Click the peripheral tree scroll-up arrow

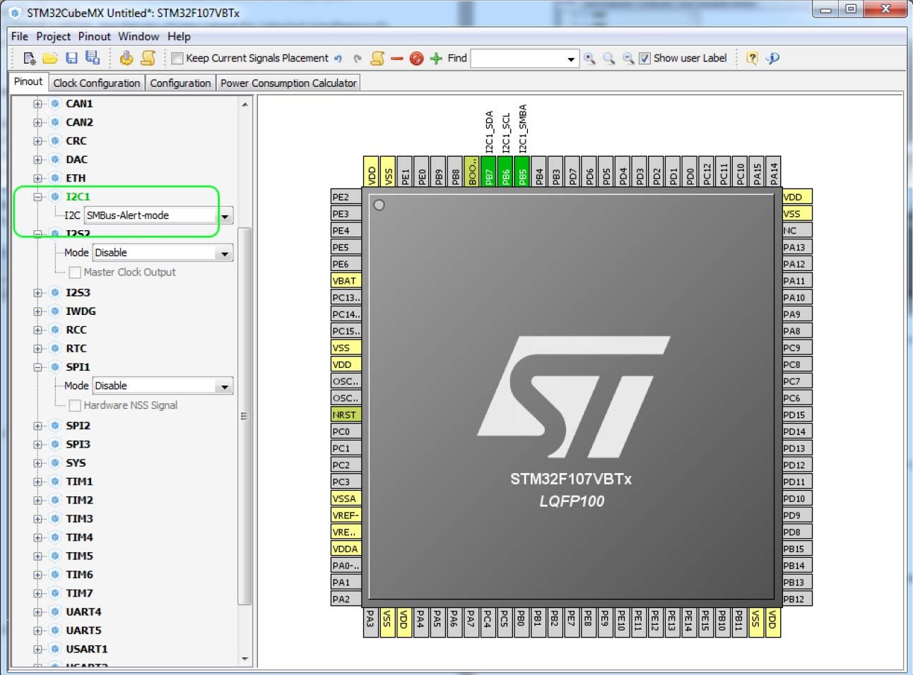pos(245,104)
